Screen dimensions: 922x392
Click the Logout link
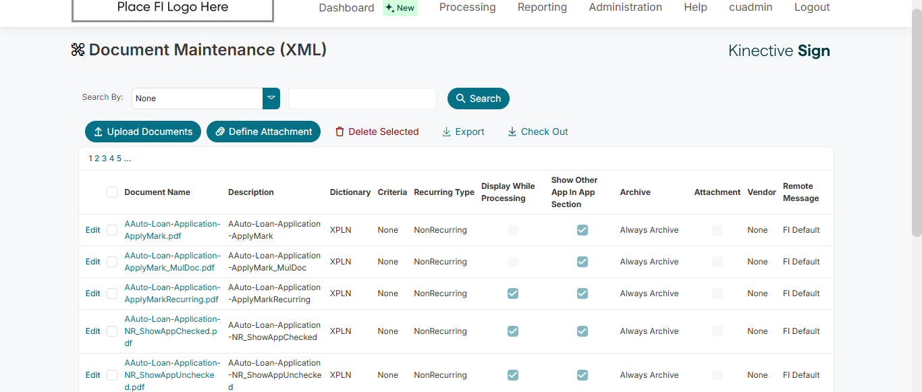(812, 7)
